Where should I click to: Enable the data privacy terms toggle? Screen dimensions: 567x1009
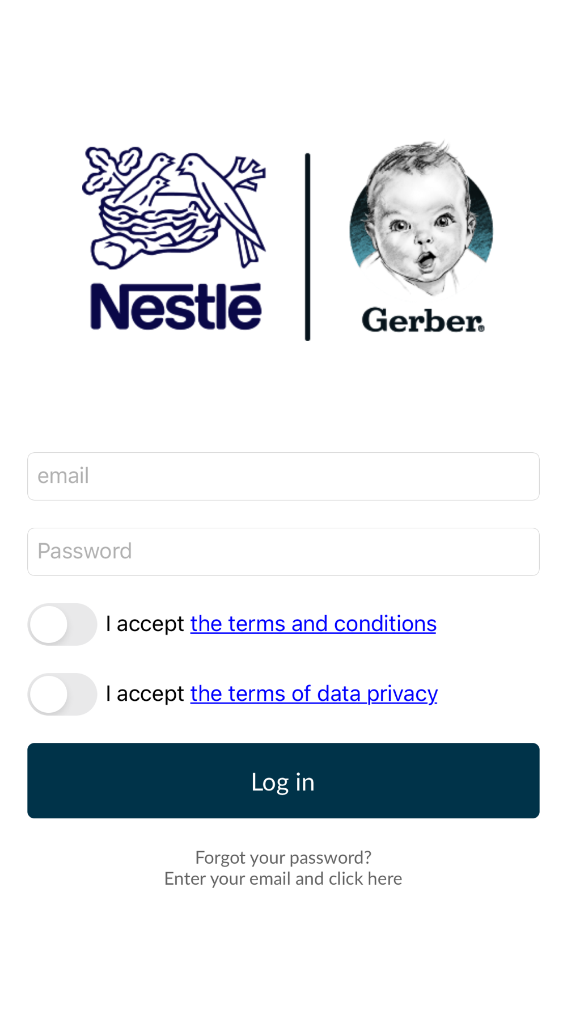[x=62, y=694]
